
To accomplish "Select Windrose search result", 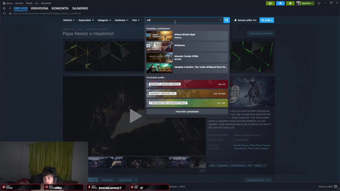I will click(x=187, y=47).
